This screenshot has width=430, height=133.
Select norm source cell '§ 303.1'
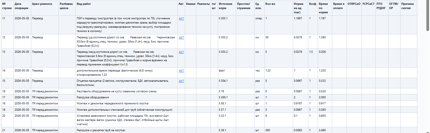(227, 25)
